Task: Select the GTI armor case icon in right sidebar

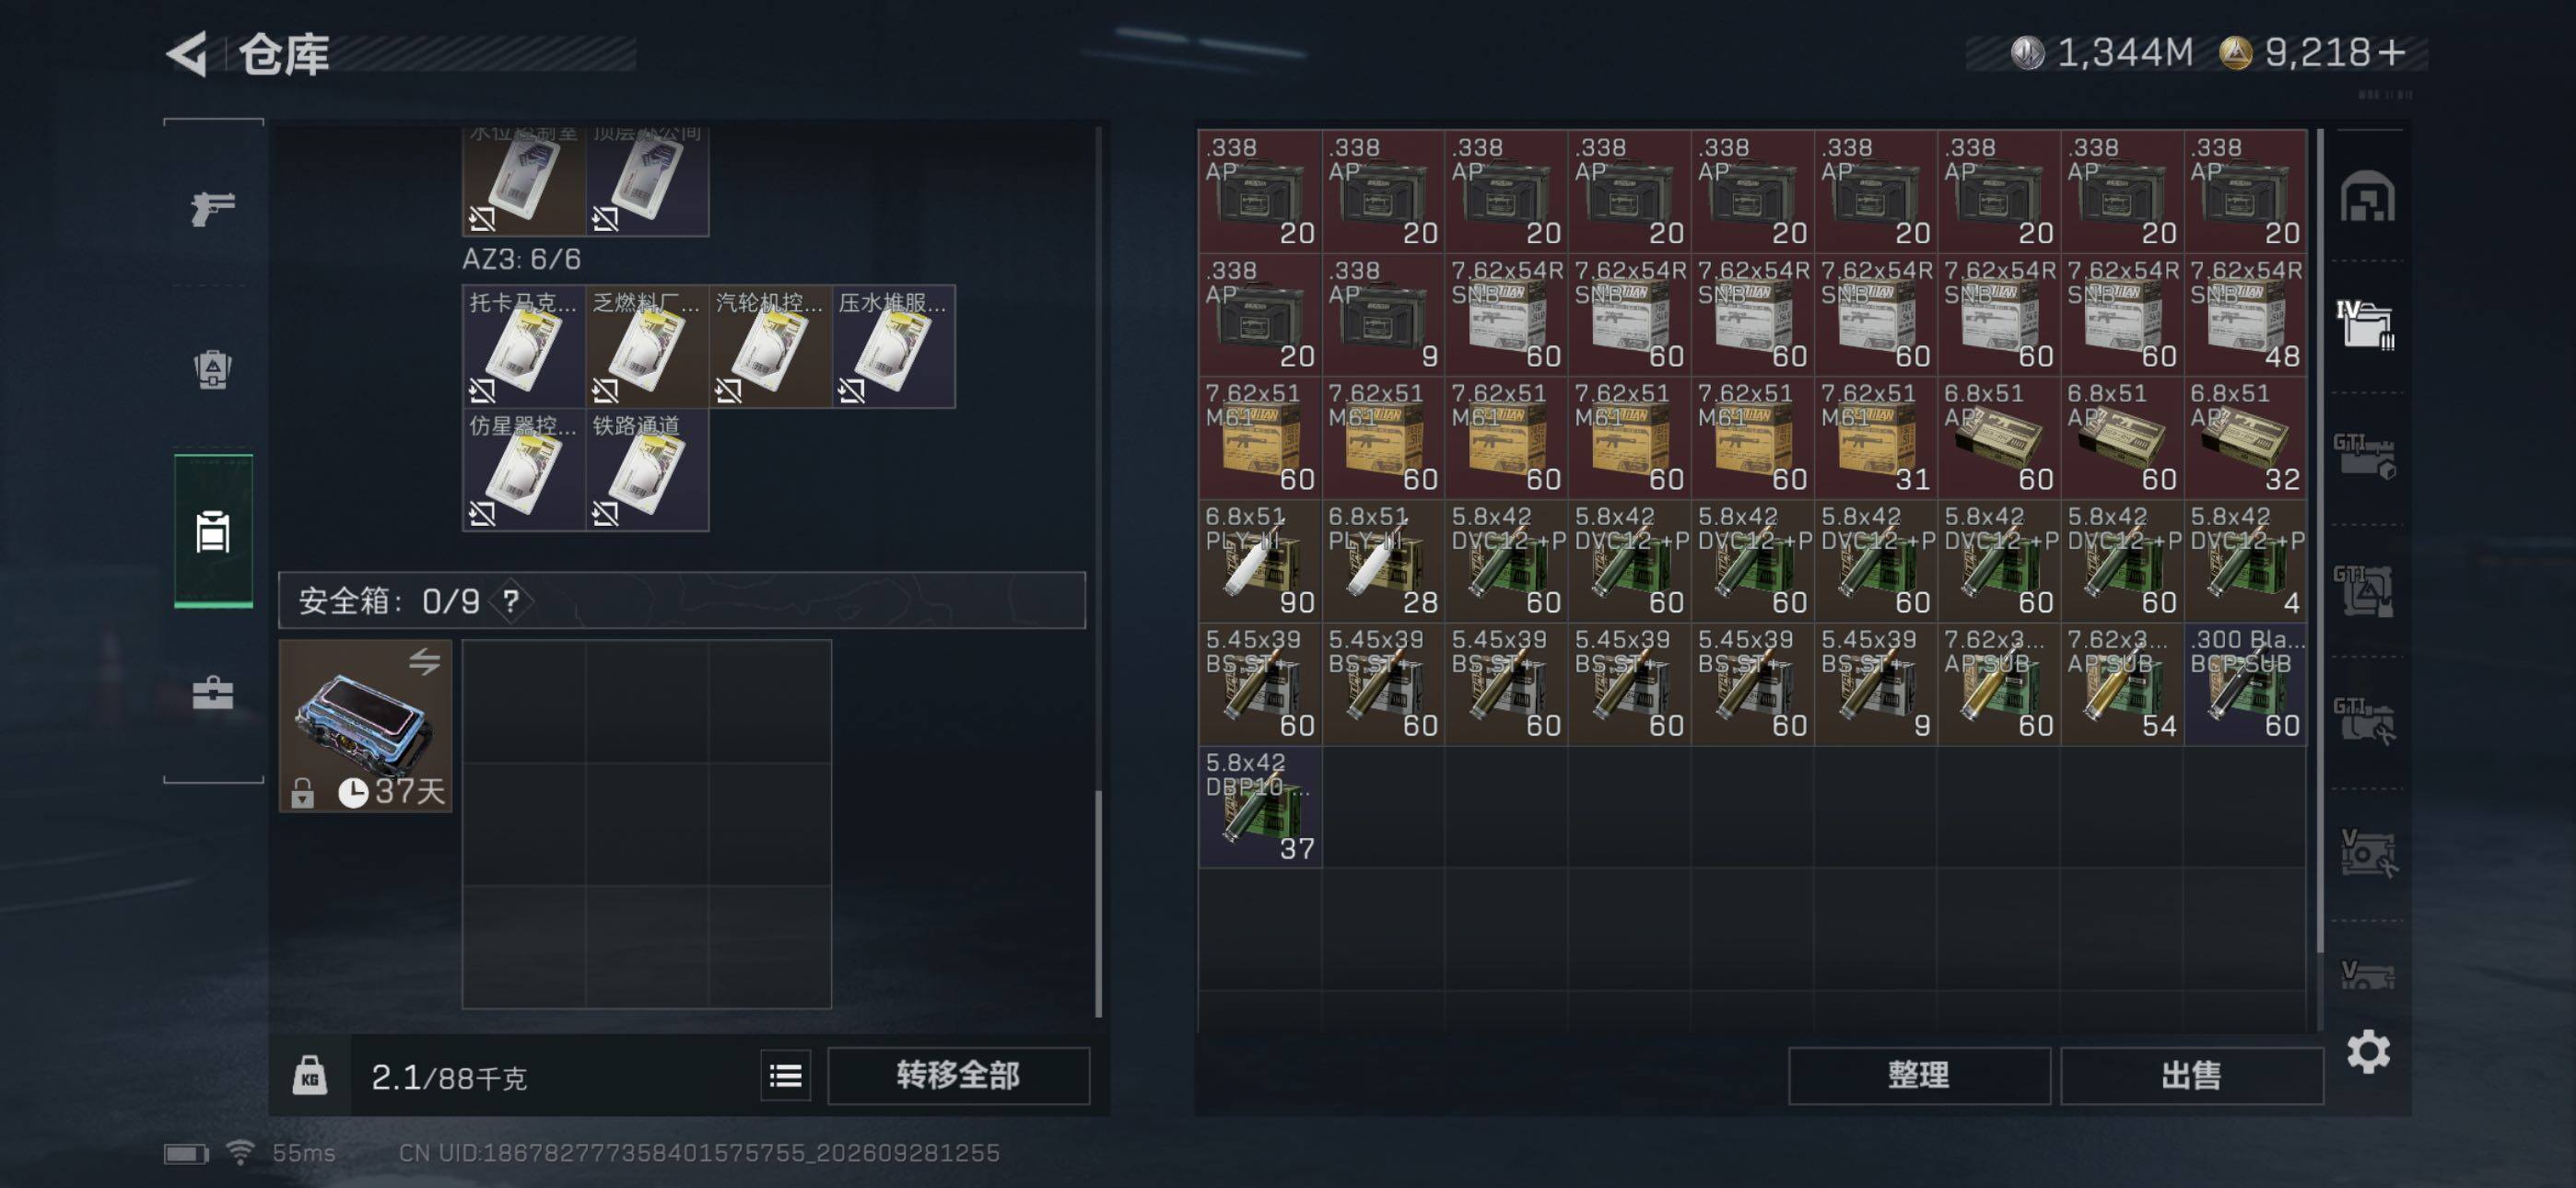Action: pos(2366,590)
